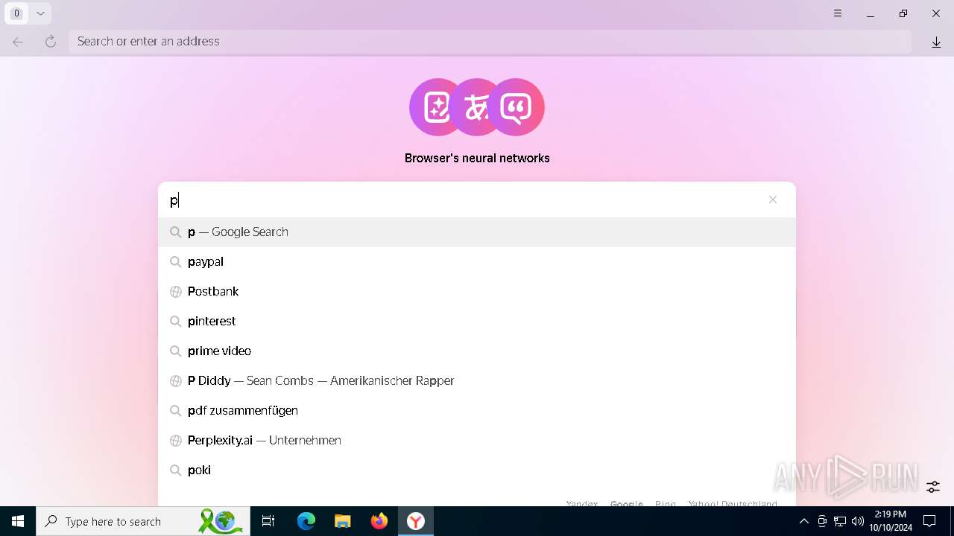Click the globe icon beside 'Postbank'

(x=176, y=292)
